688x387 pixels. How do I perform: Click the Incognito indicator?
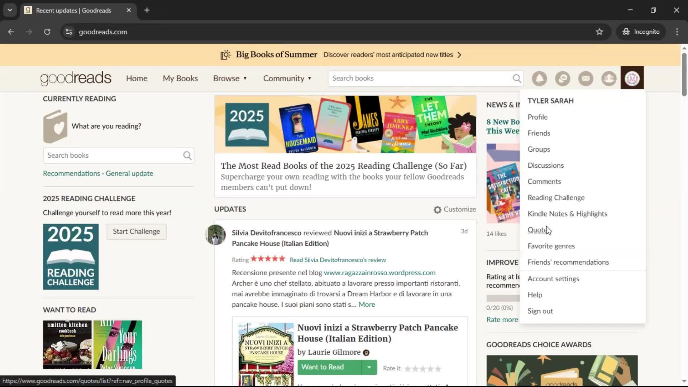(x=641, y=32)
